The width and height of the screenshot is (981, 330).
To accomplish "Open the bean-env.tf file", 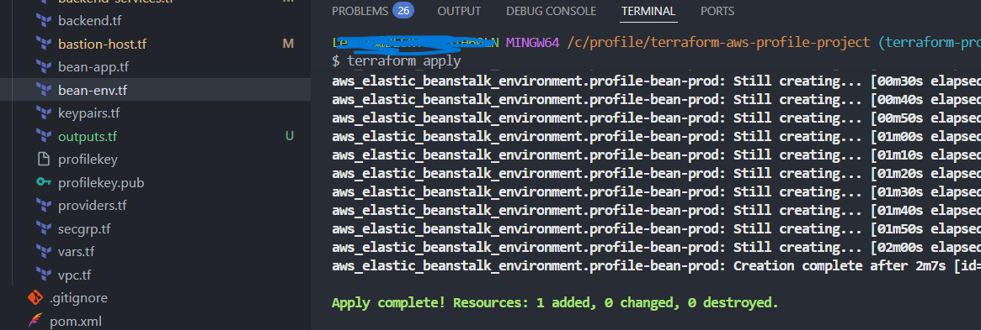I will pos(93,91).
